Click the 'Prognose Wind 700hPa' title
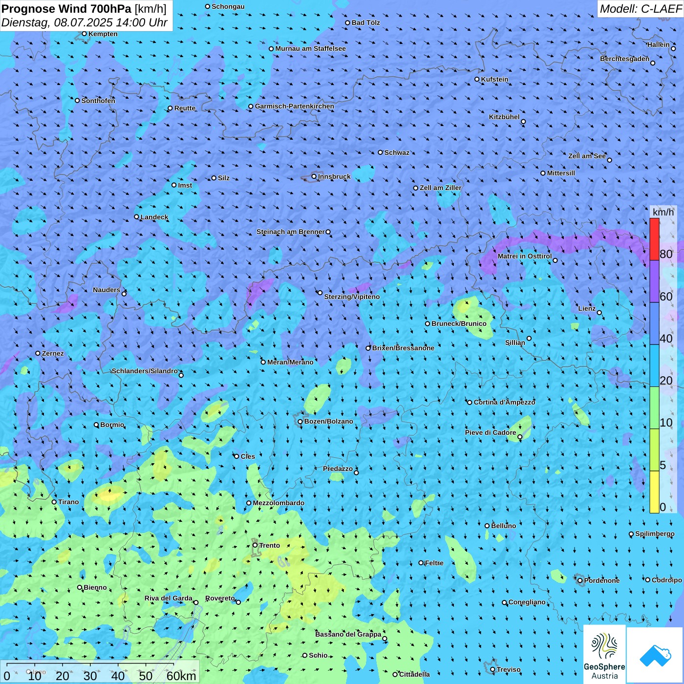Image resolution: width=684 pixels, height=684 pixels. (x=66, y=9)
